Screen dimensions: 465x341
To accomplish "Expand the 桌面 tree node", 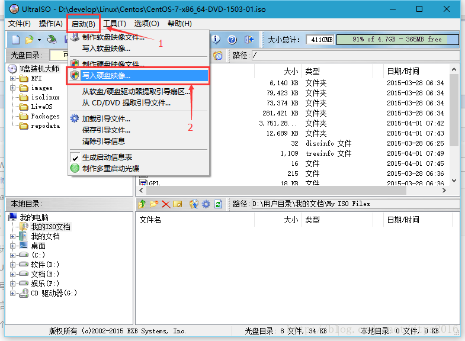I will point(12,246).
